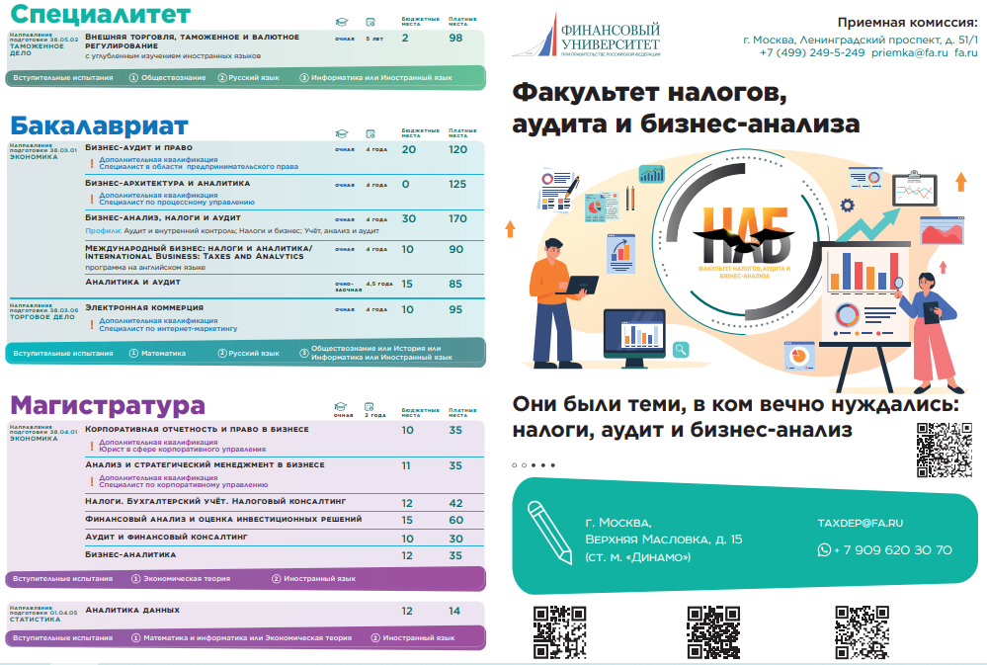The width and height of the screenshot is (987, 665).
Task: Click the graduation cap icon in the Бакалавриат header
Action: tap(341, 133)
